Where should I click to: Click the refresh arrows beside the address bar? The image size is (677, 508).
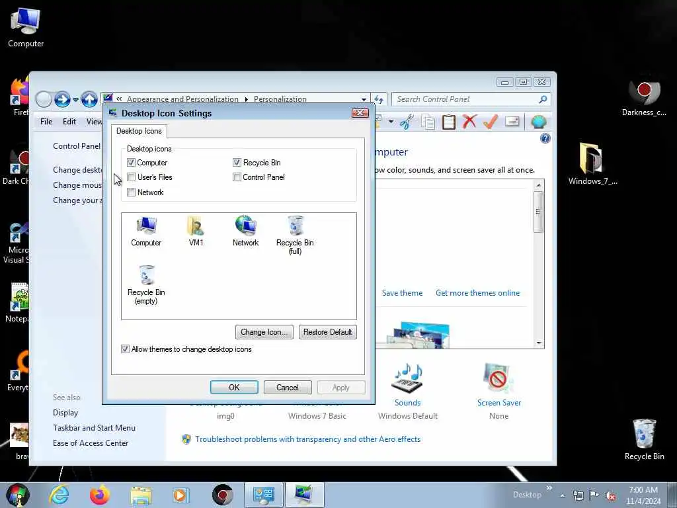tap(379, 99)
